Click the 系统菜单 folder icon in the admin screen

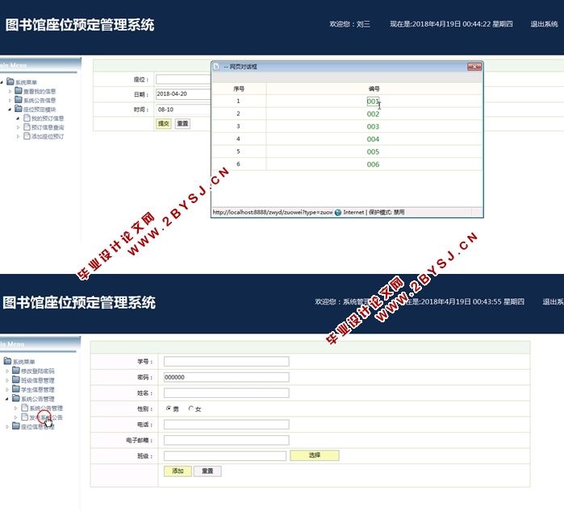(7, 361)
